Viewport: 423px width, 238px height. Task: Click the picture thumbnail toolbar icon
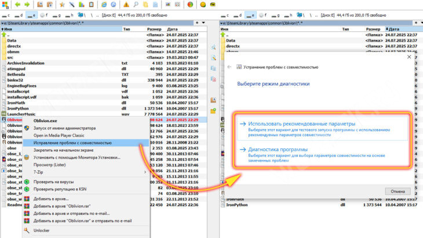coord(168,5)
